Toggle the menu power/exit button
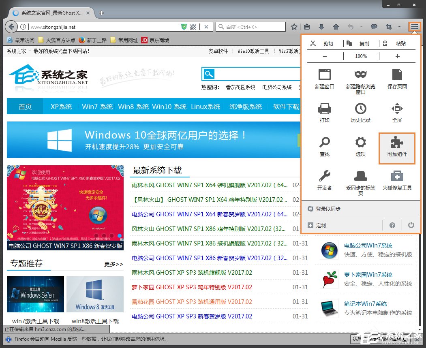 tap(411, 225)
